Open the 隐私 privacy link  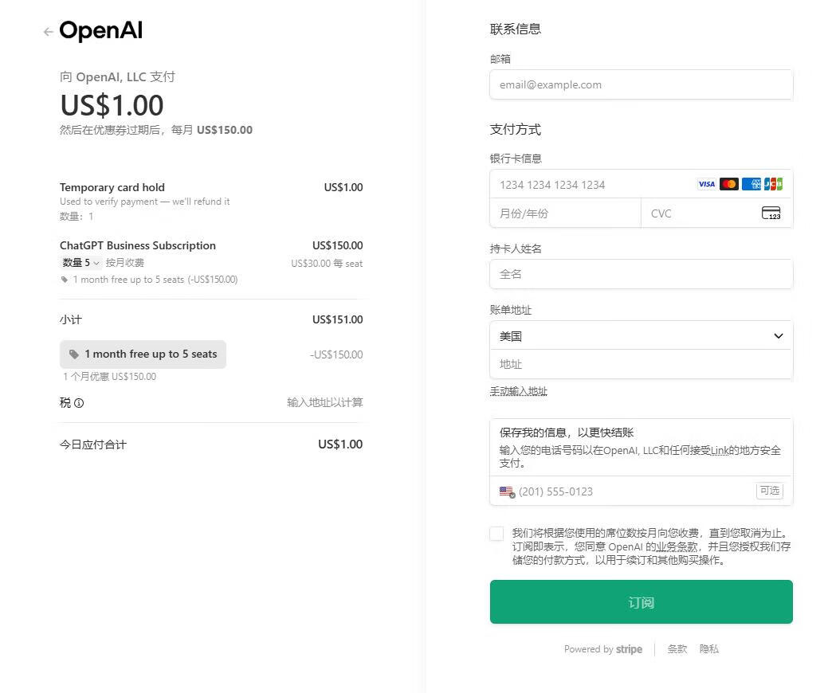tap(708, 649)
